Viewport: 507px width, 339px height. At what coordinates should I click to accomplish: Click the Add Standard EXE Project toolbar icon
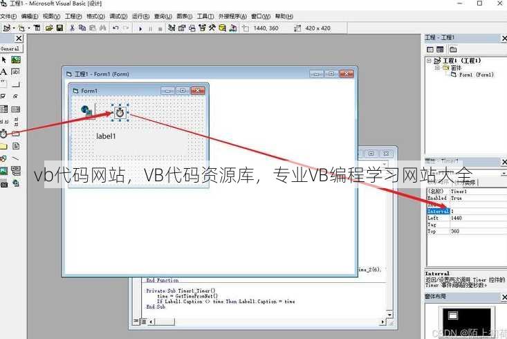click(6, 28)
